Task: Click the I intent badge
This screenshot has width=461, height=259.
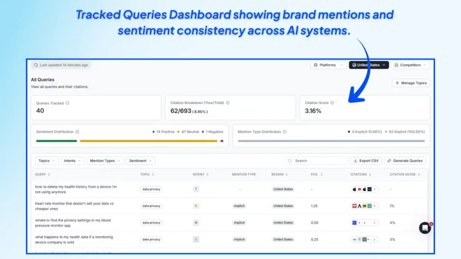Action: (196, 240)
